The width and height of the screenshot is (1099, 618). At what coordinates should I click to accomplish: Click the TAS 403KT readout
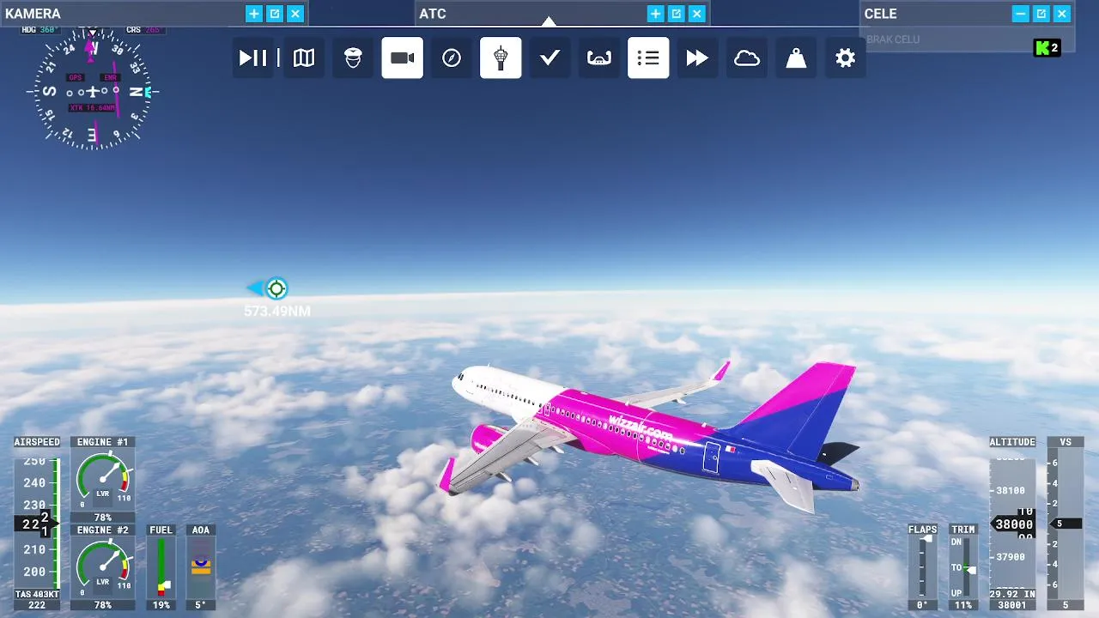[37, 594]
